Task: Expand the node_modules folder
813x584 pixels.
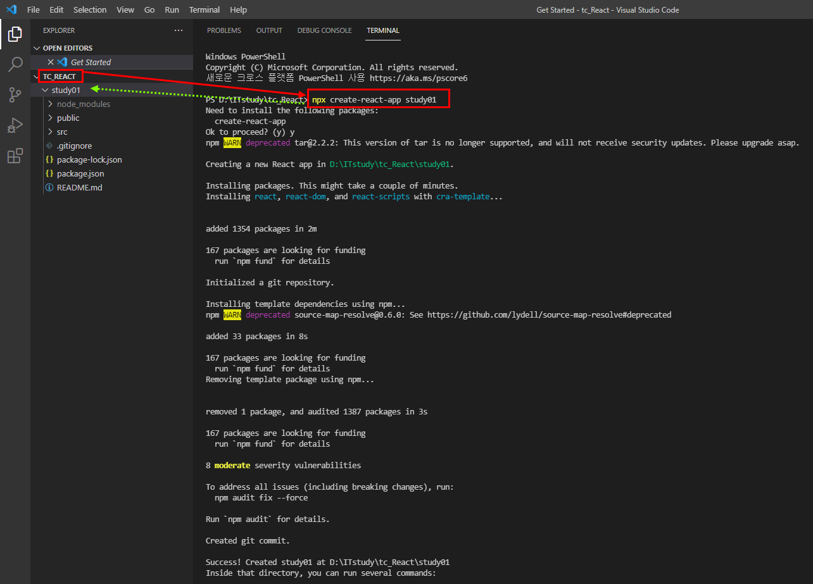Action: [x=111, y=104]
